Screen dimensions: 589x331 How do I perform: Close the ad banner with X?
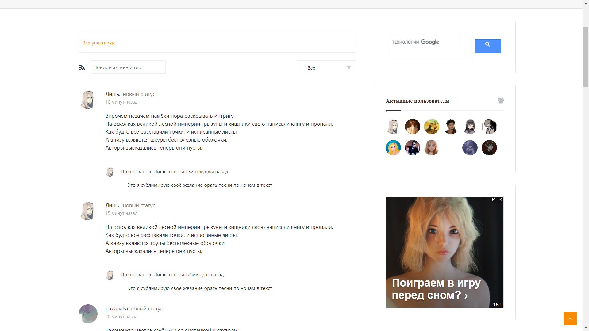point(500,200)
